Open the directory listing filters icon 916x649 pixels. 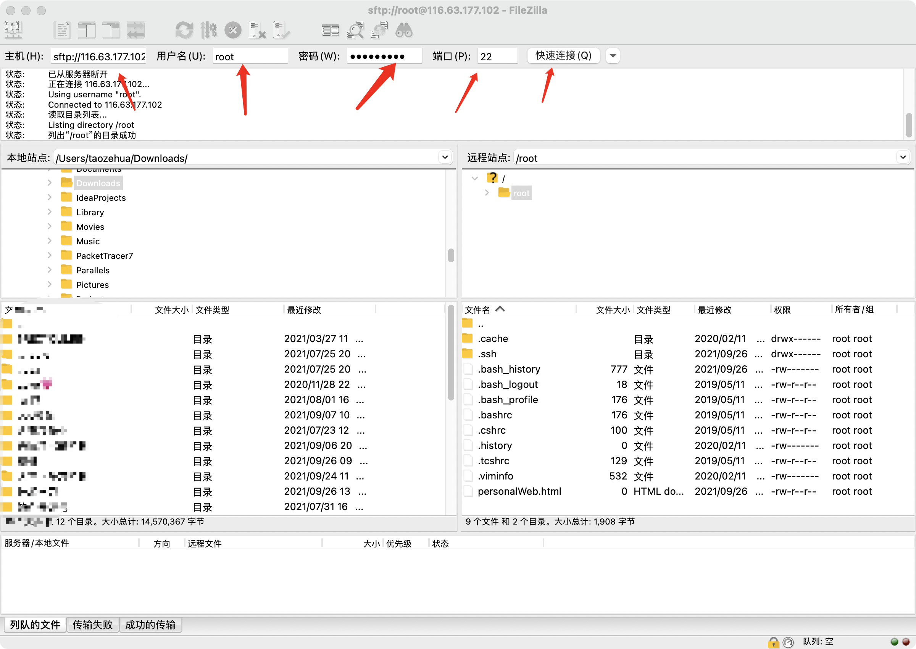[331, 31]
